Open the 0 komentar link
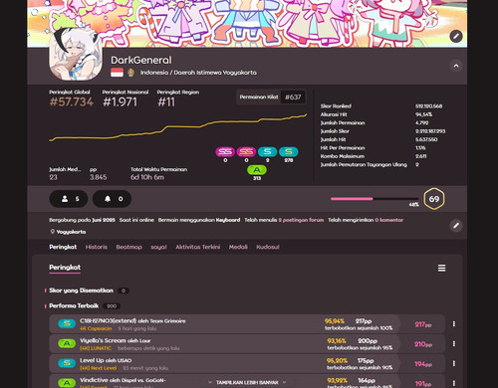 click(x=388, y=220)
